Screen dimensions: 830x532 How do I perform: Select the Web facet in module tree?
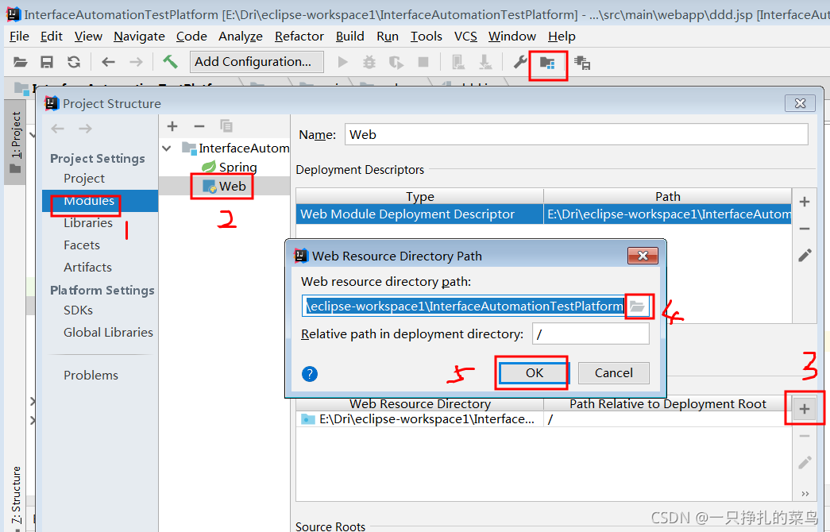[225, 187]
